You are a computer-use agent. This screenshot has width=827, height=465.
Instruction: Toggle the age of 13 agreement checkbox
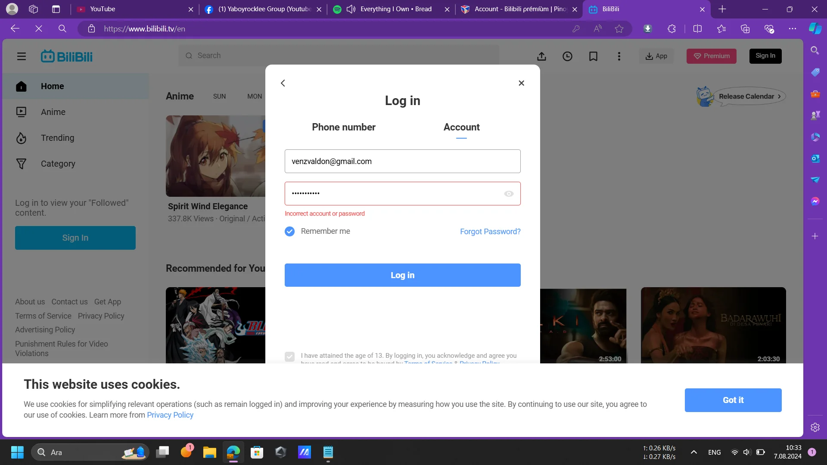click(x=289, y=356)
